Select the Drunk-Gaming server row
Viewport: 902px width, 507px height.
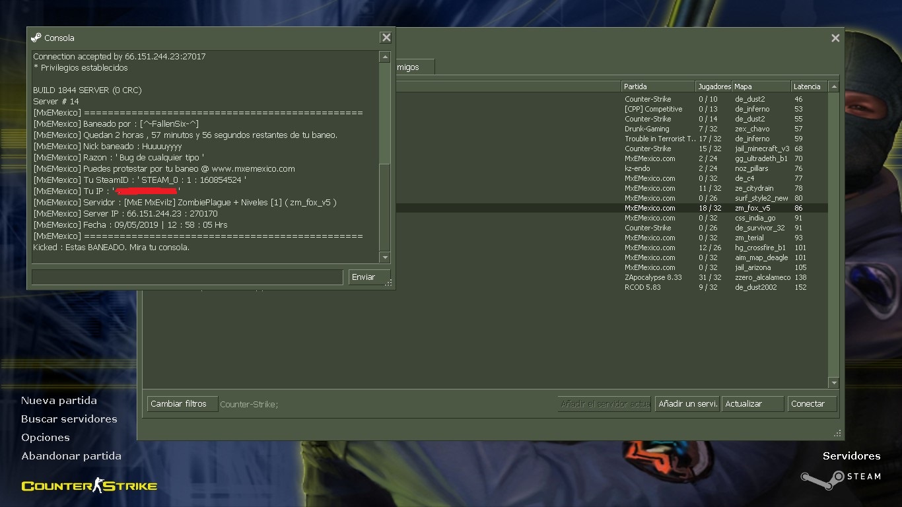(x=611, y=129)
